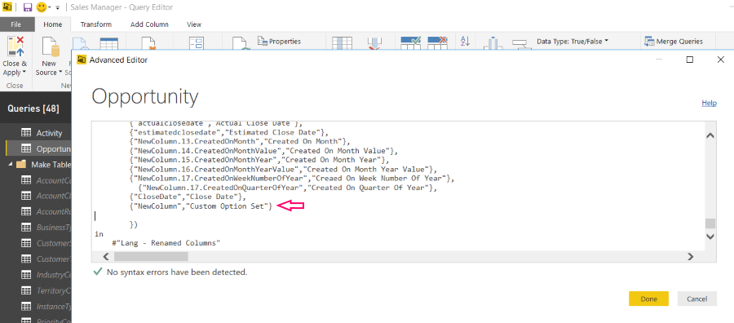
Task: Click the Close & Apply ribbon icon
Action: coord(15,47)
